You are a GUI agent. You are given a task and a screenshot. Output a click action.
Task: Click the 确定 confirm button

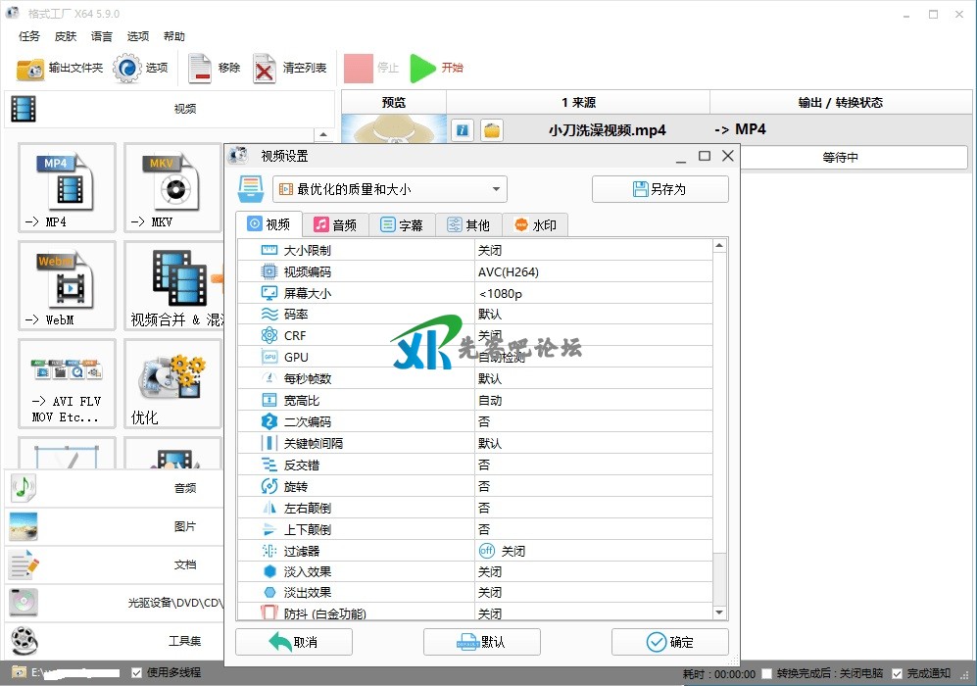(x=670, y=642)
